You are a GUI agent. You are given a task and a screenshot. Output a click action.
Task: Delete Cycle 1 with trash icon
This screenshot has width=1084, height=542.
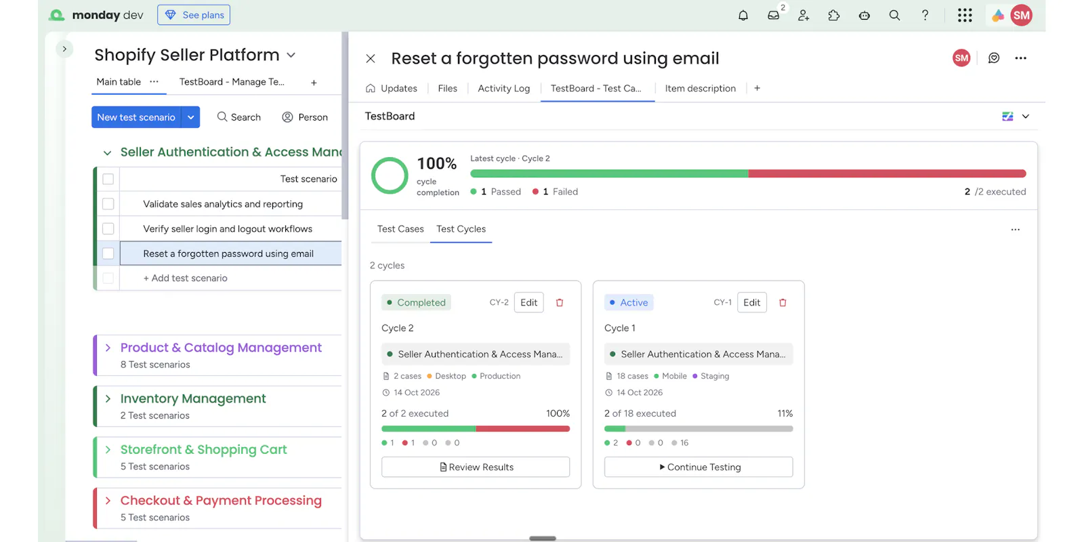click(783, 303)
